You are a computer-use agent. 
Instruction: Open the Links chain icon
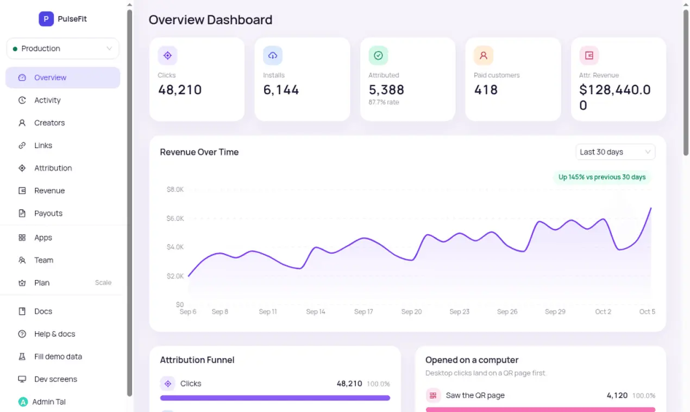(22, 145)
